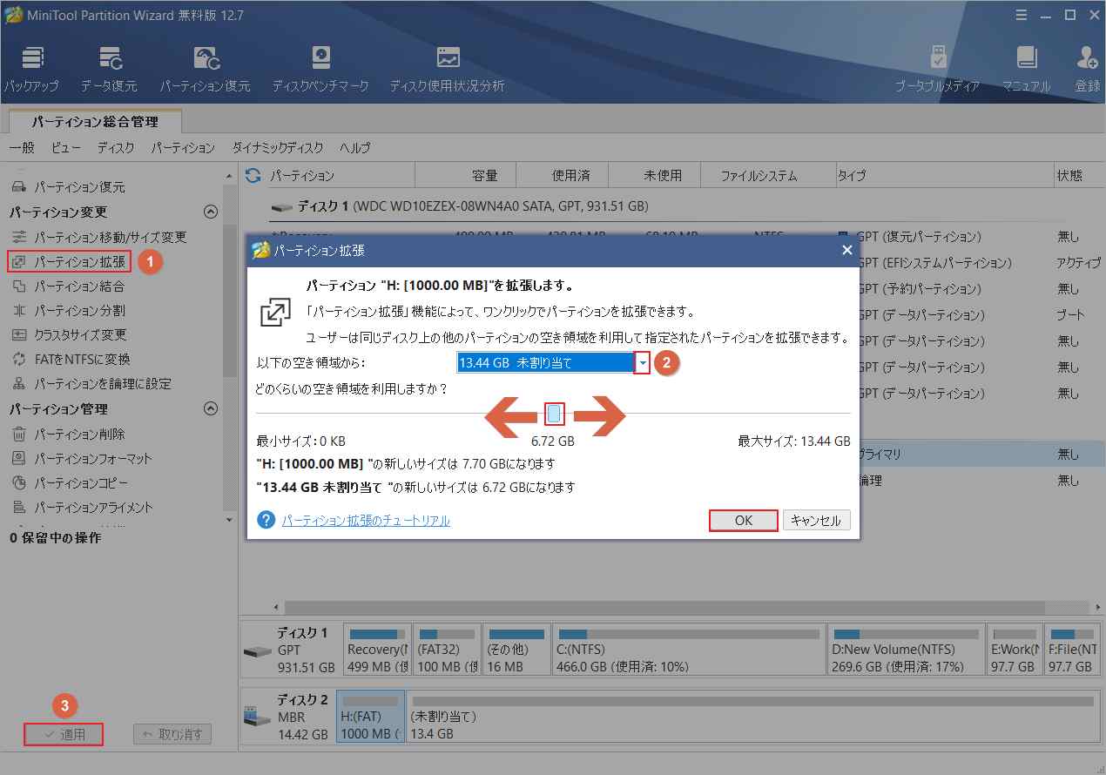The image size is (1106, 775).
Task: Open the パーティション拡張のチュートリアル link
Action: click(366, 521)
